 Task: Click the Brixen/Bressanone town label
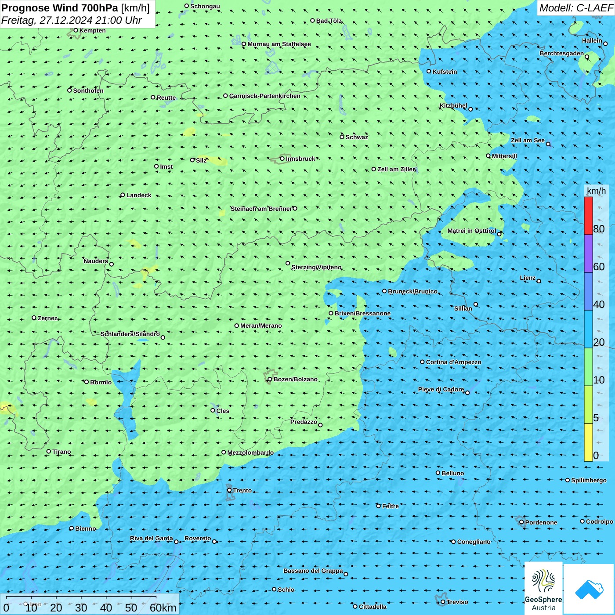tap(362, 313)
